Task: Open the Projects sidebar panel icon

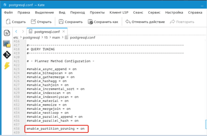Action: click(7, 43)
